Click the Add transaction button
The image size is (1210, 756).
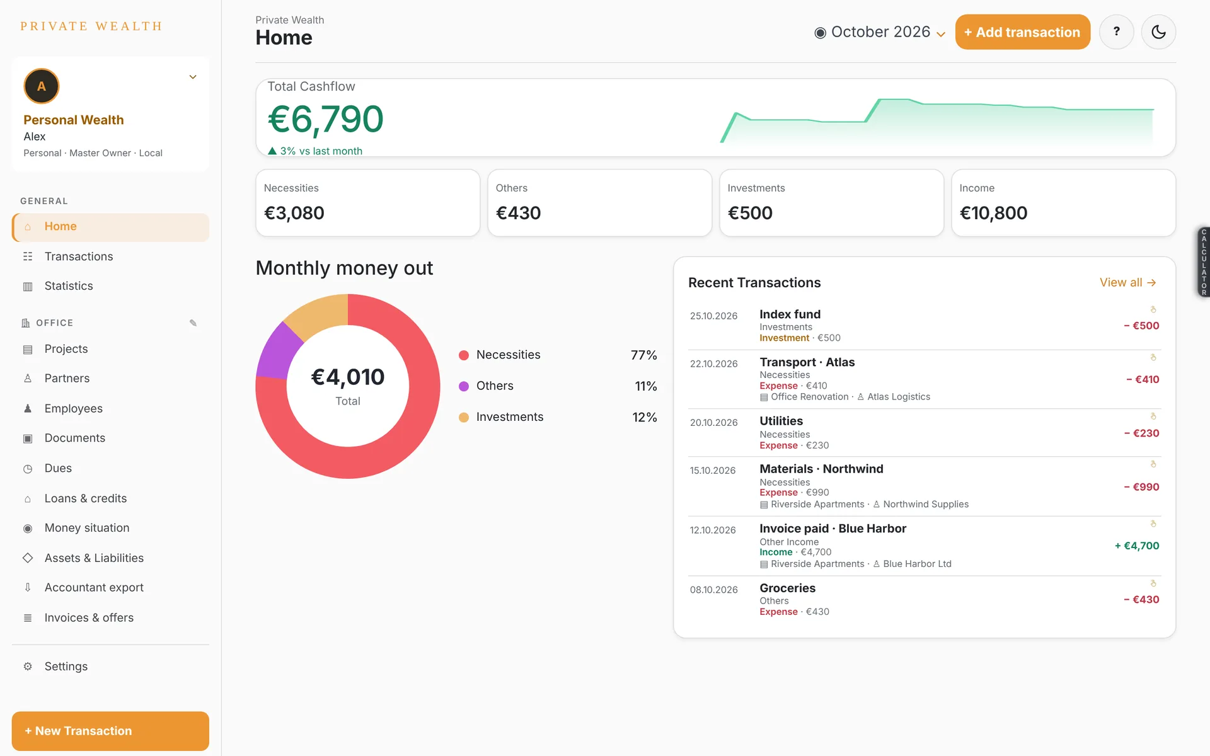1022,32
